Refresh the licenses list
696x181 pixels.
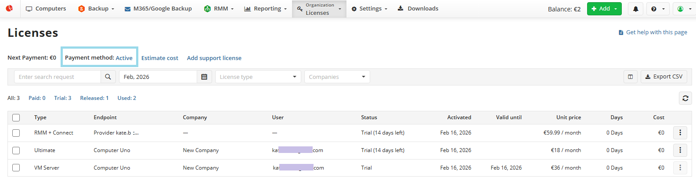(x=685, y=98)
